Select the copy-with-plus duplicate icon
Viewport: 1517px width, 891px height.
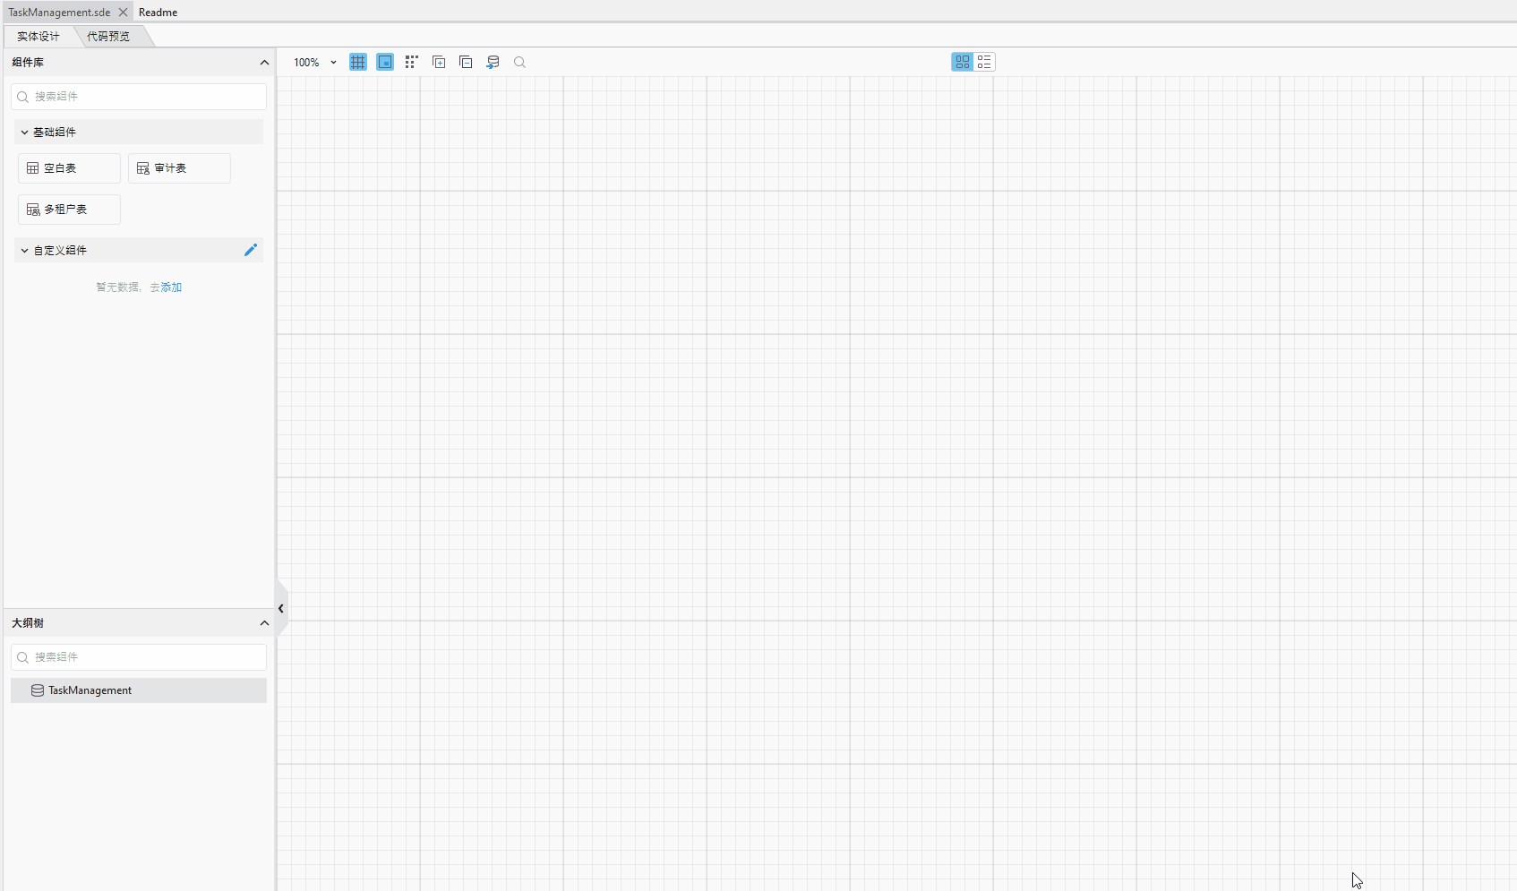click(x=439, y=62)
